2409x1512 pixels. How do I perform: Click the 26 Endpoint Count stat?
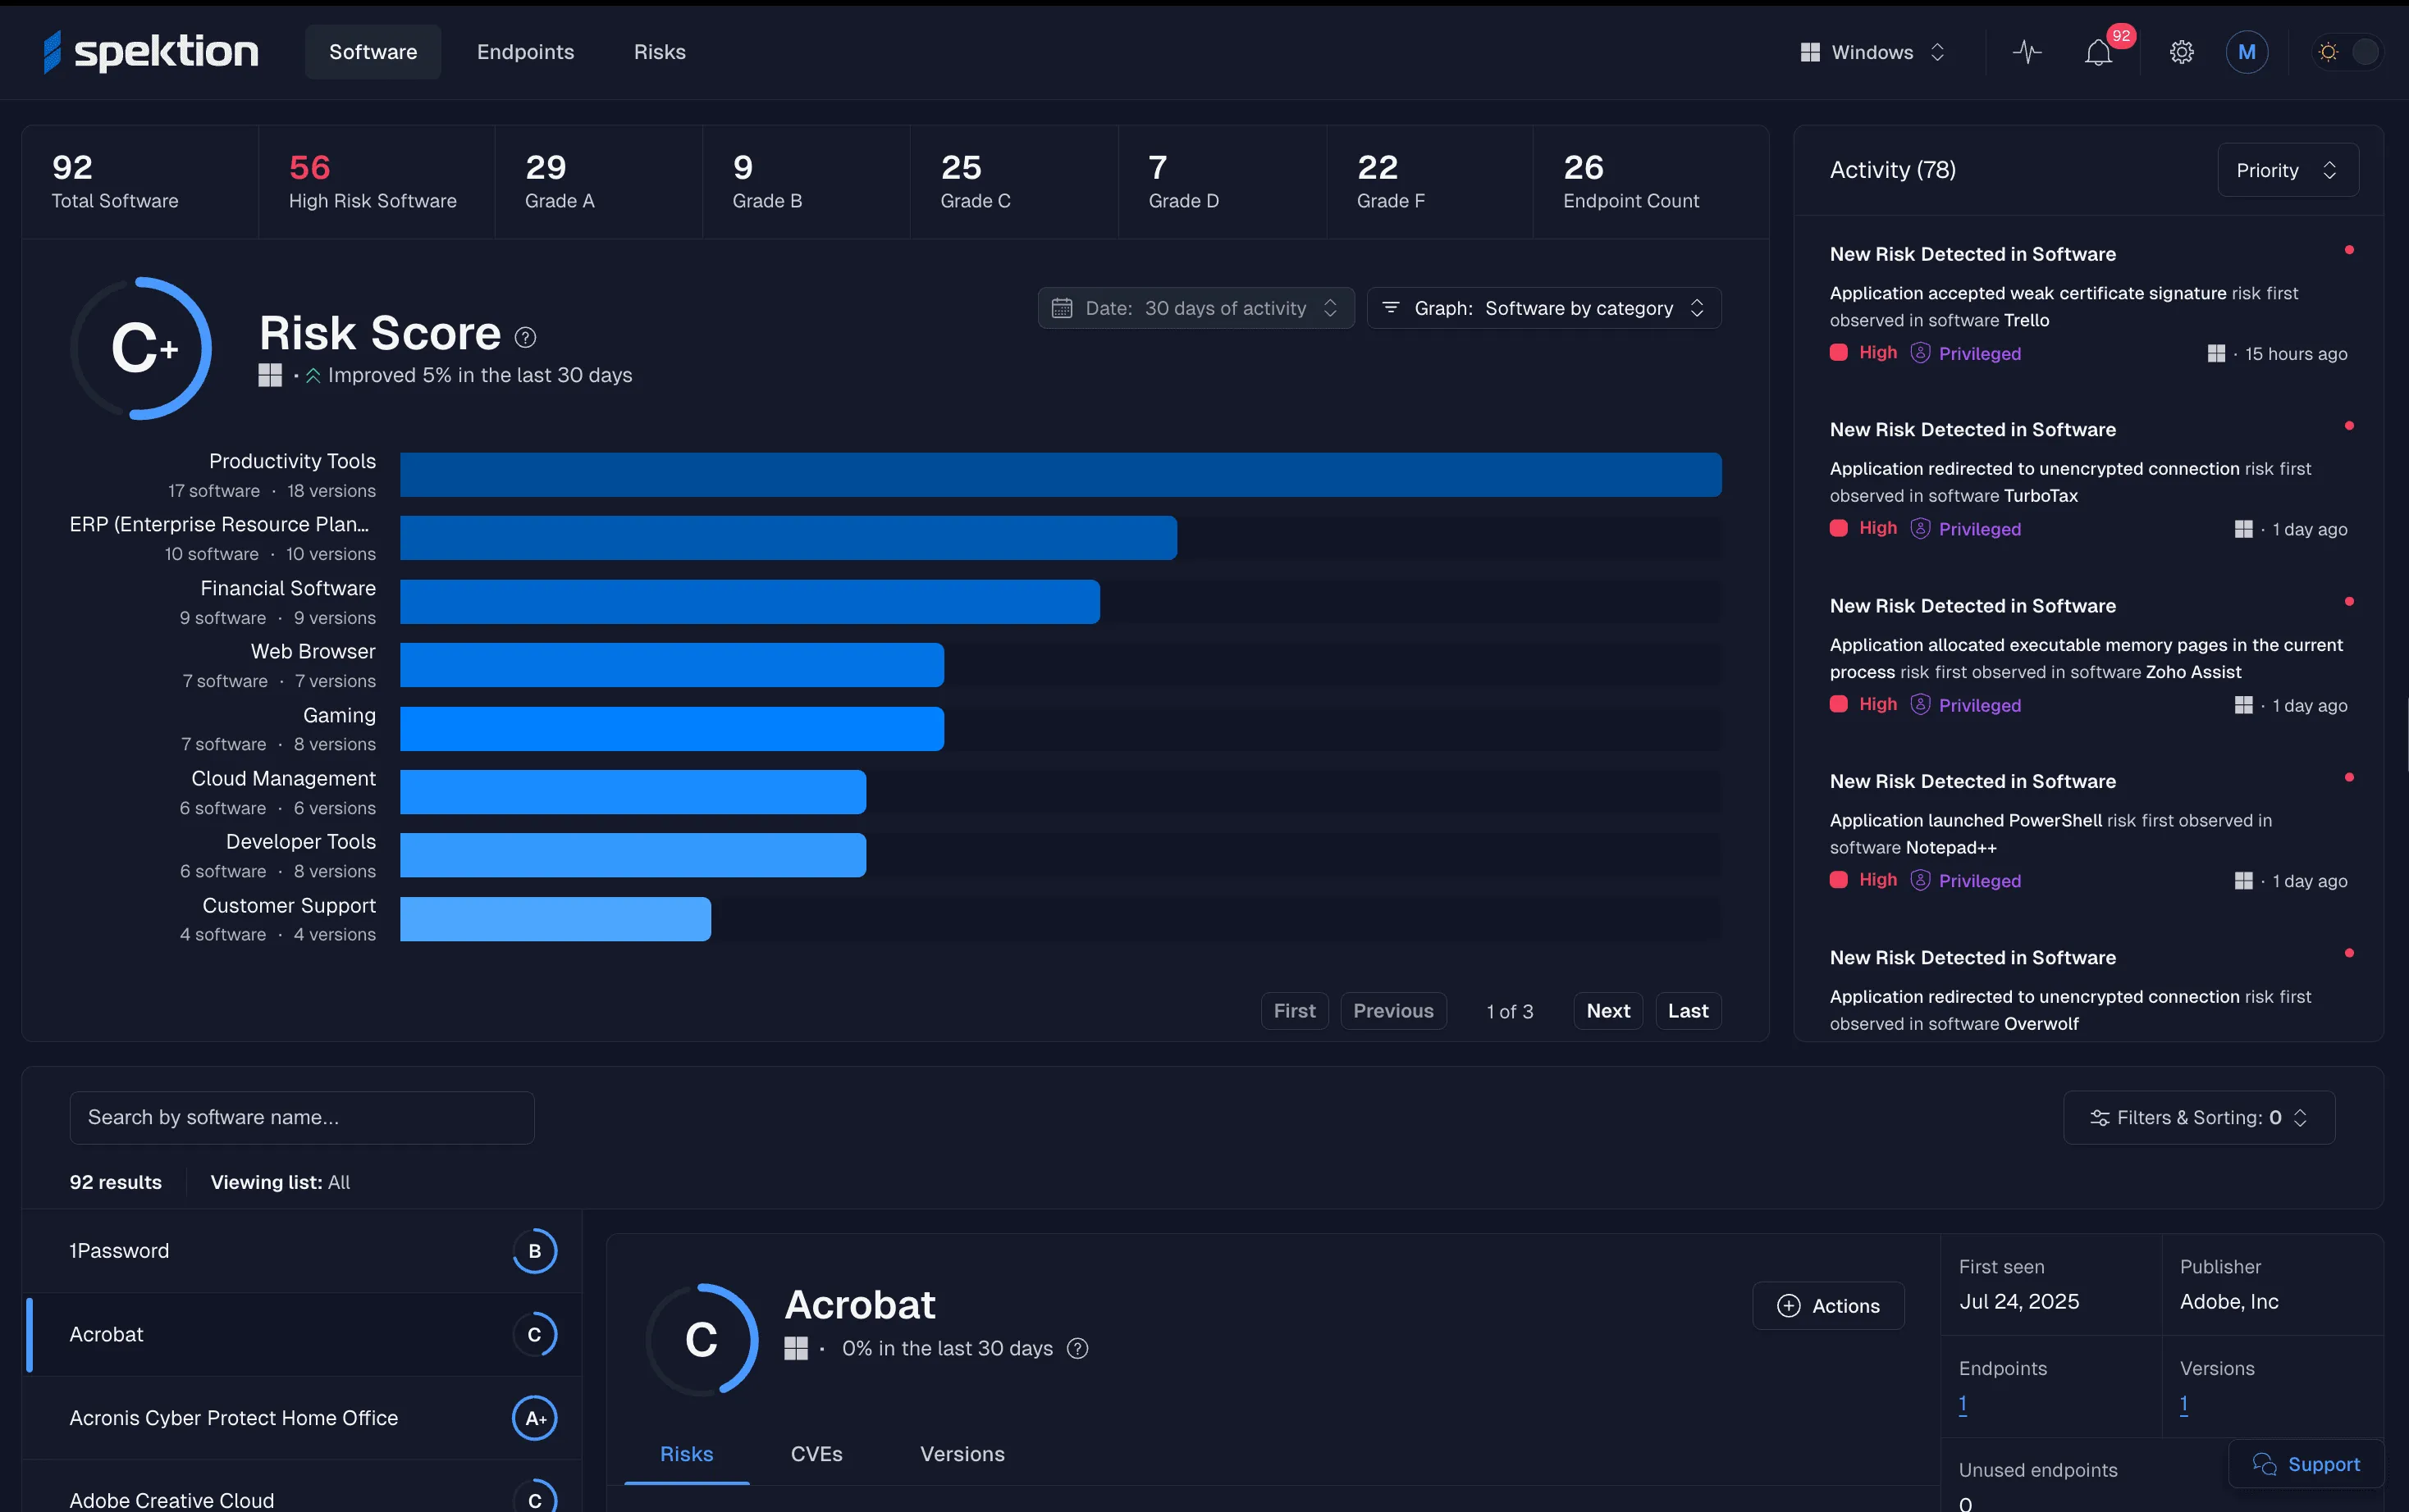[x=1651, y=182]
